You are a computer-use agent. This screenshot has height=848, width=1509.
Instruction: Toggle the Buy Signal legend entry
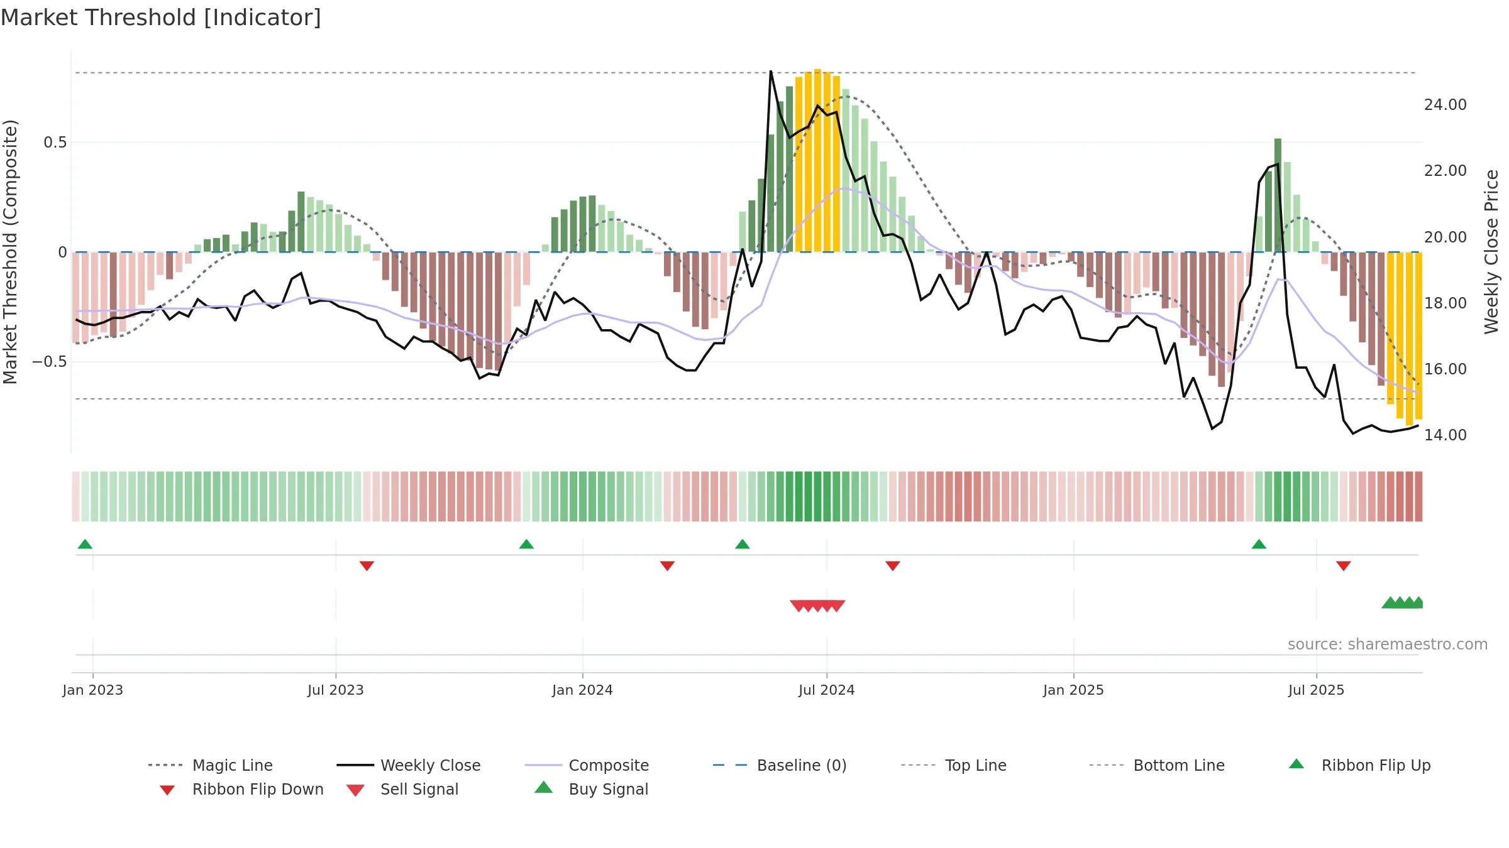click(x=591, y=789)
